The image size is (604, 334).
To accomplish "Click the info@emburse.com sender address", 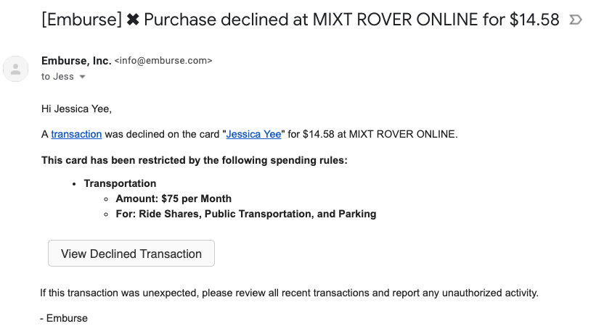I will pos(163,62).
